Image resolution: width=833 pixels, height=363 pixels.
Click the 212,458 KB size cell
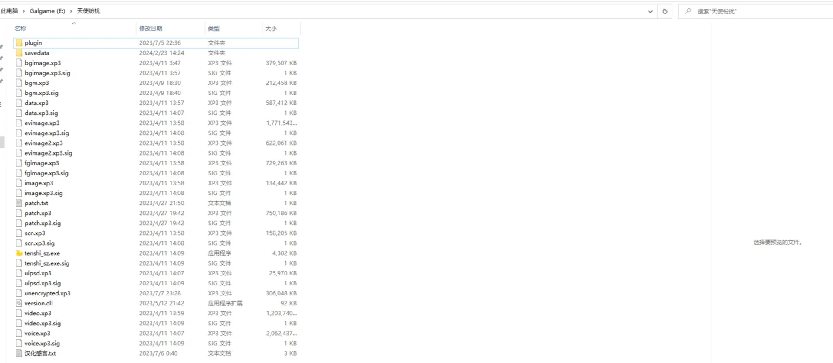pos(281,83)
